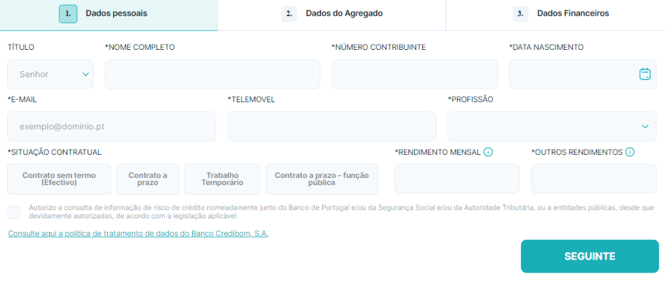Click the Número Contribuinte field
The height and width of the screenshot is (283, 665).
[x=414, y=74]
